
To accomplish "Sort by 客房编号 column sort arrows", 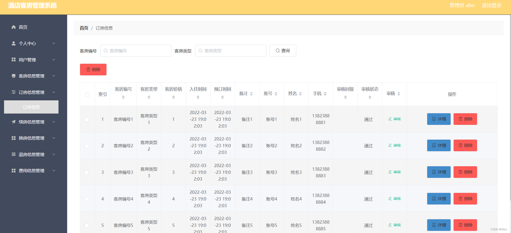I will click(x=123, y=97).
